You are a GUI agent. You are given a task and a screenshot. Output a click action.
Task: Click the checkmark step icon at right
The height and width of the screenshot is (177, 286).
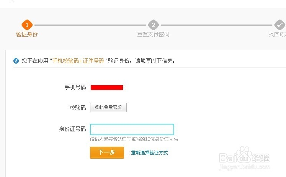click(x=279, y=25)
